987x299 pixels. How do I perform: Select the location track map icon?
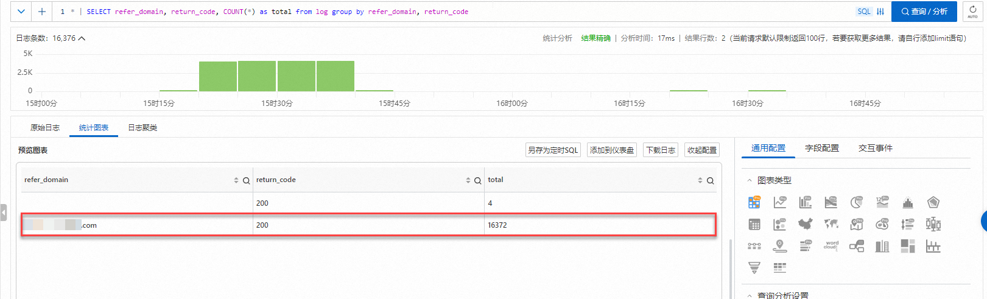coord(780,246)
